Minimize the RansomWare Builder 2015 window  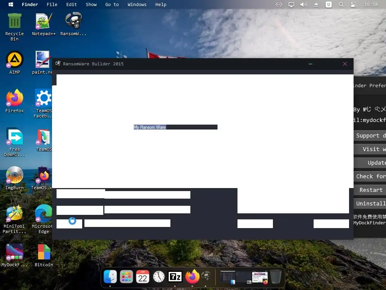[311, 64]
